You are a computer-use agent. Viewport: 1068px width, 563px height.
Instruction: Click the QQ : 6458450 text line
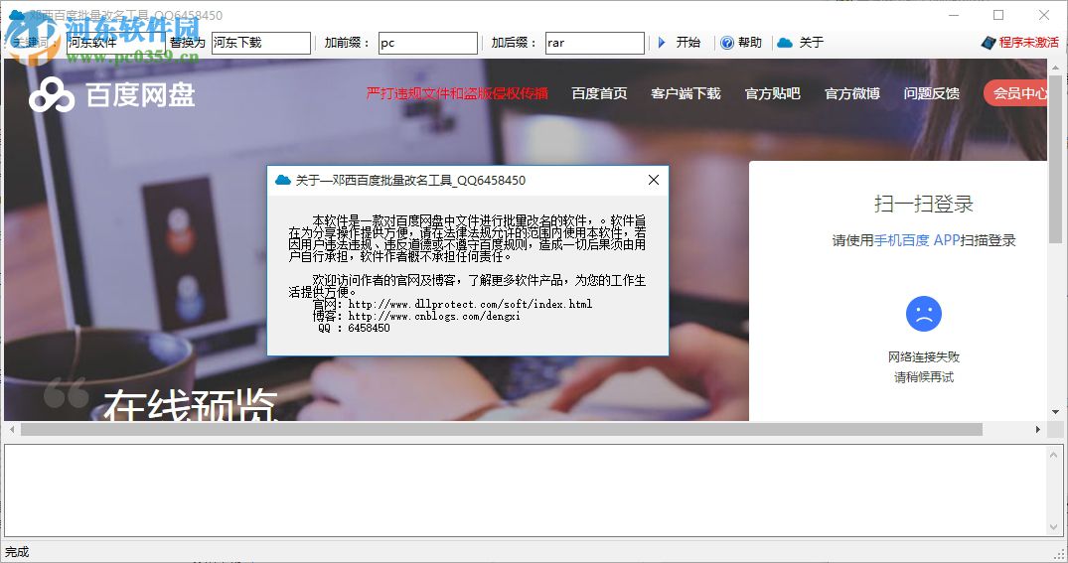click(355, 328)
